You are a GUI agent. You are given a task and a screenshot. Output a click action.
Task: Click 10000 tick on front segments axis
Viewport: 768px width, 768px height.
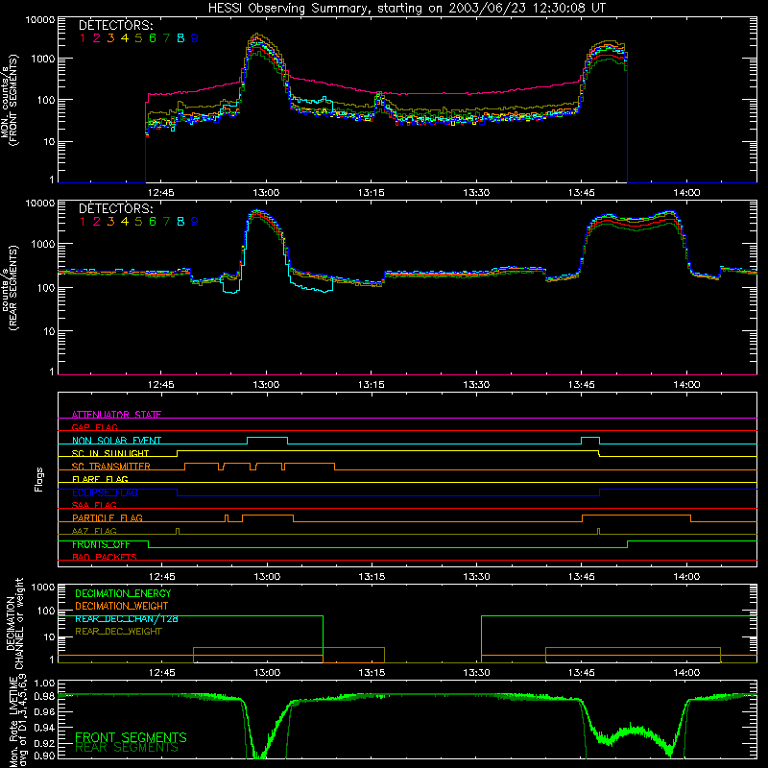(x=39, y=19)
